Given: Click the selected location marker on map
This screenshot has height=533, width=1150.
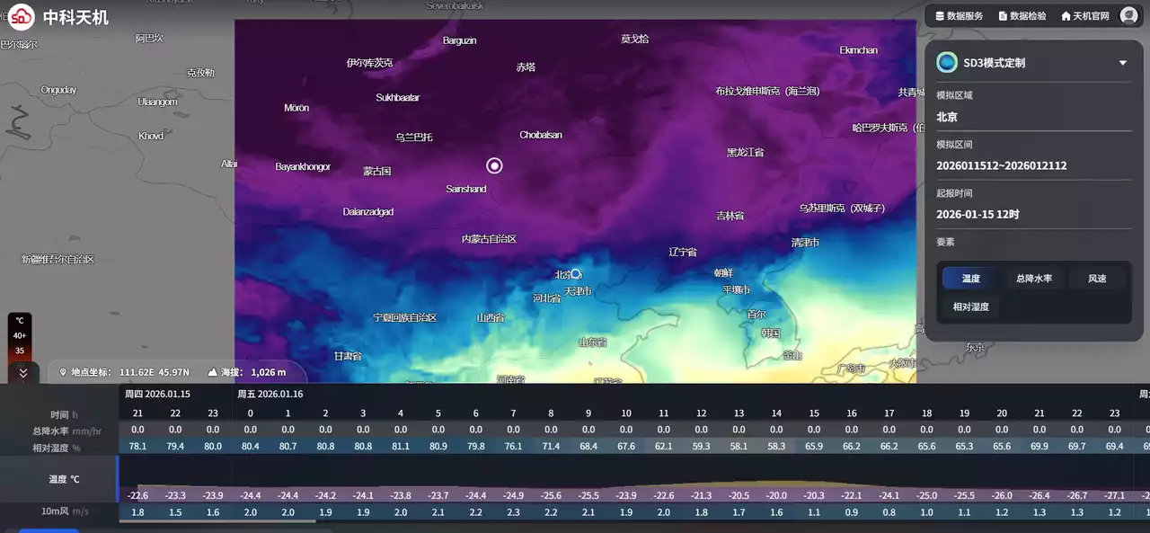Looking at the screenshot, I should (x=494, y=165).
